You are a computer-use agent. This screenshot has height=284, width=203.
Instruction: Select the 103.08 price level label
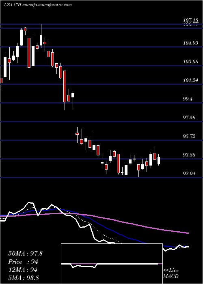[190, 62]
